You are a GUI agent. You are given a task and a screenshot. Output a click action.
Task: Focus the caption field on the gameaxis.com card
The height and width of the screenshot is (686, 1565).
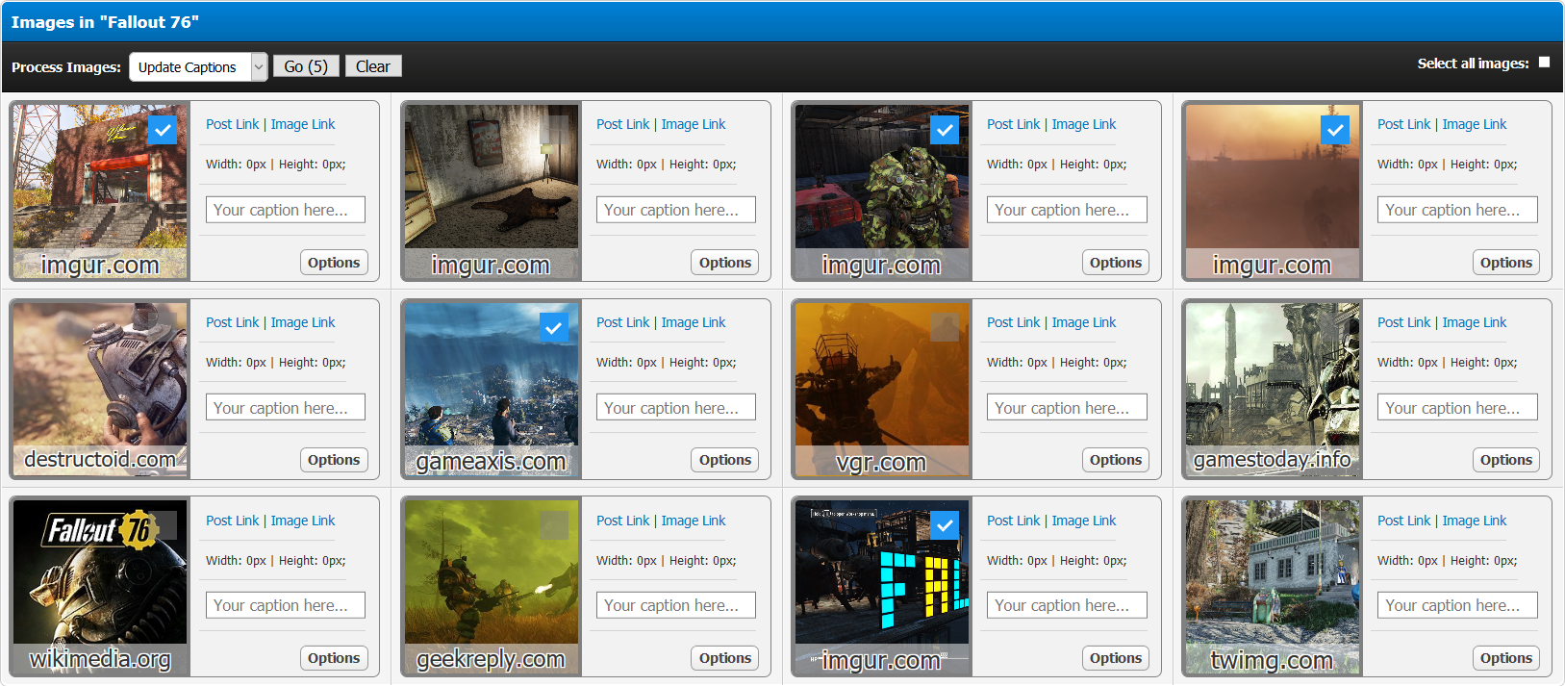[x=676, y=407]
